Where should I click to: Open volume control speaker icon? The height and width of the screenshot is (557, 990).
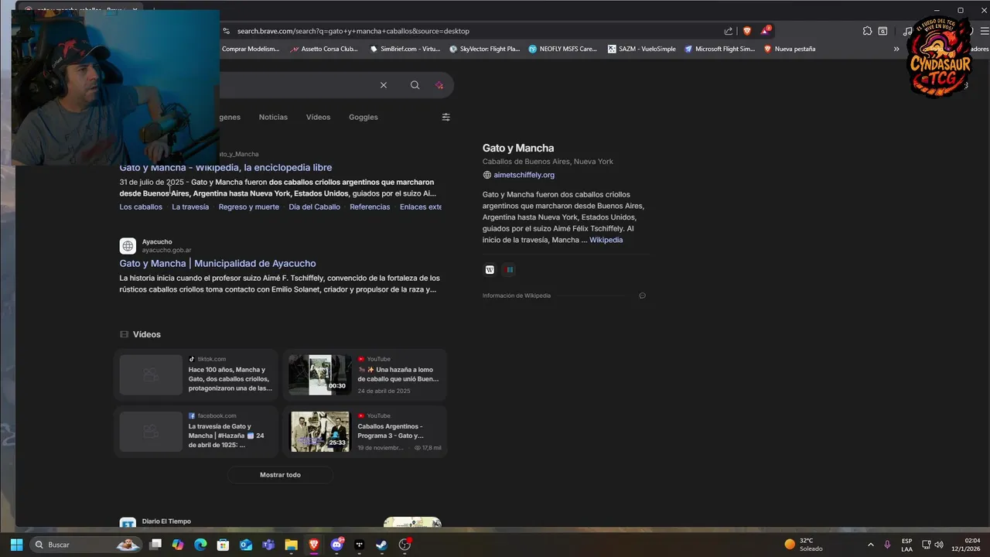(939, 545)
